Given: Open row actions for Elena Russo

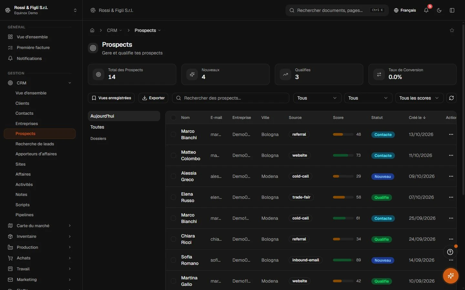Looking at the screenshot, I should coord(451,197).
